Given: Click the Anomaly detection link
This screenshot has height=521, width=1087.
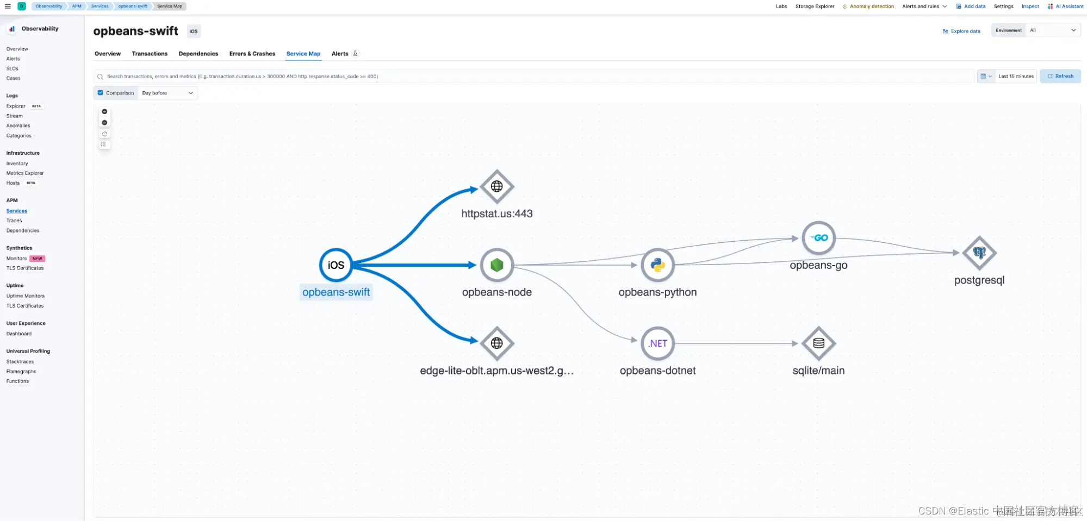Looking at the screenshot, I should 872,7.
